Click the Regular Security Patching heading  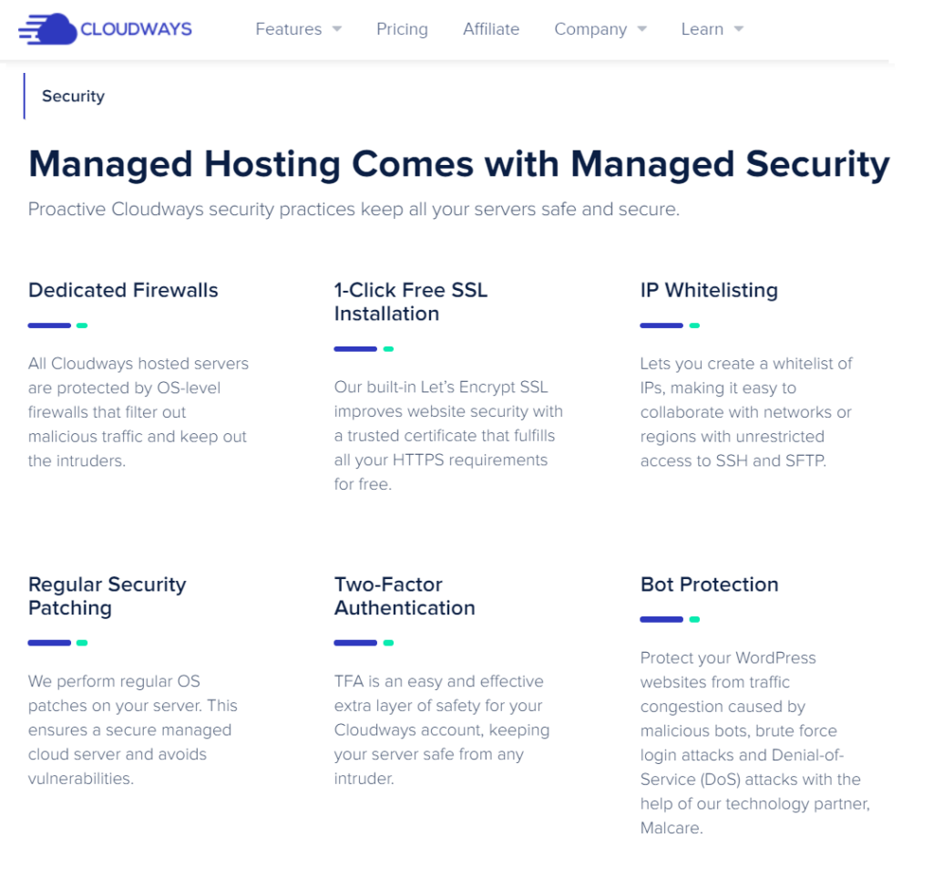(x=108, y=596)
